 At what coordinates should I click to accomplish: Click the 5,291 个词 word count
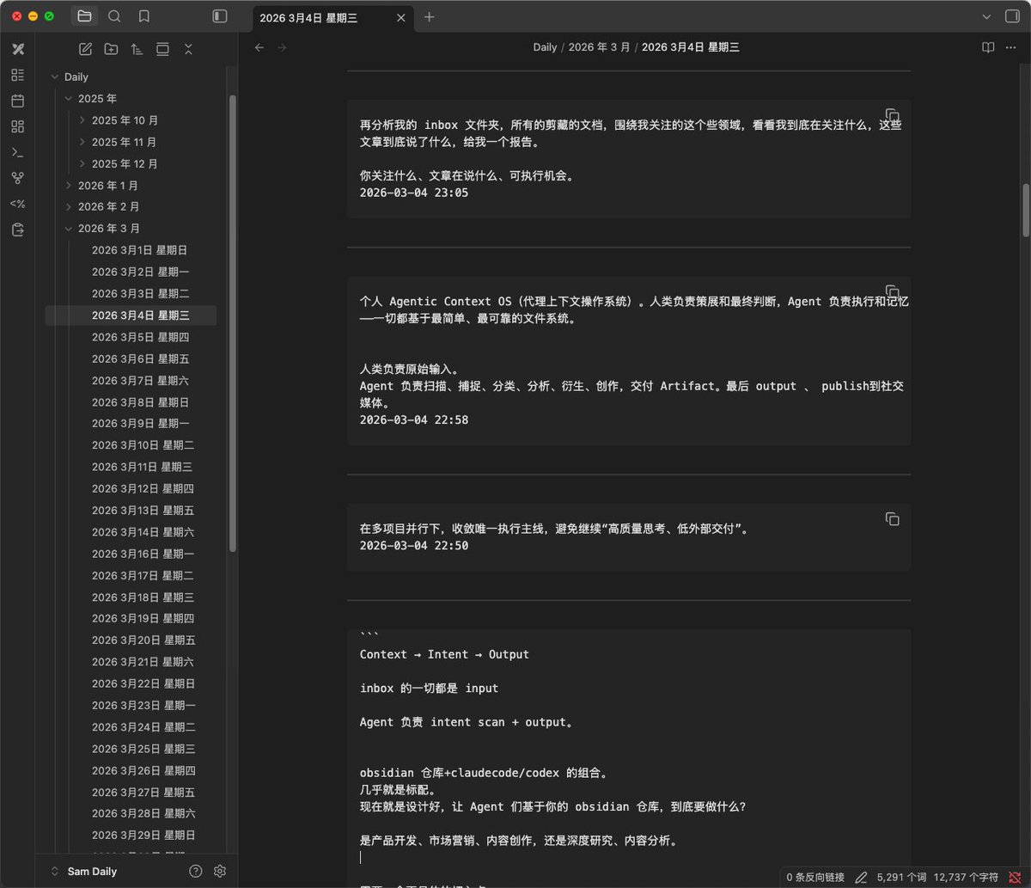pos(900,878)
